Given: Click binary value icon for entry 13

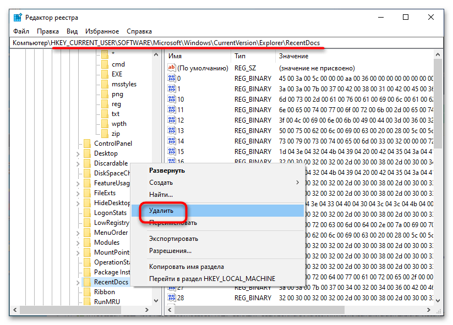Looking at the screenshot, I should (x=172, y=130).
